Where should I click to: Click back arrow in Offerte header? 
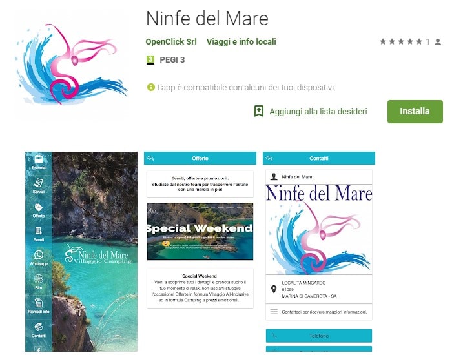coord(150,158)
